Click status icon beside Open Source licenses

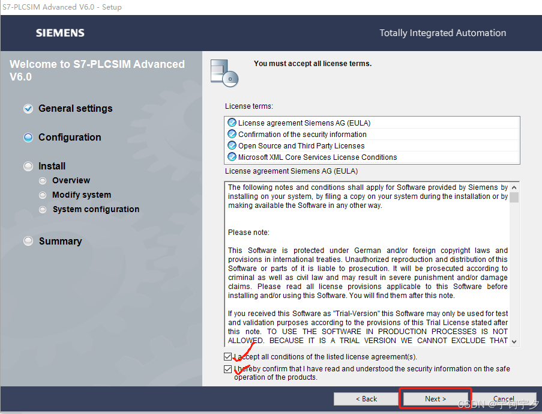pos(232,145)
